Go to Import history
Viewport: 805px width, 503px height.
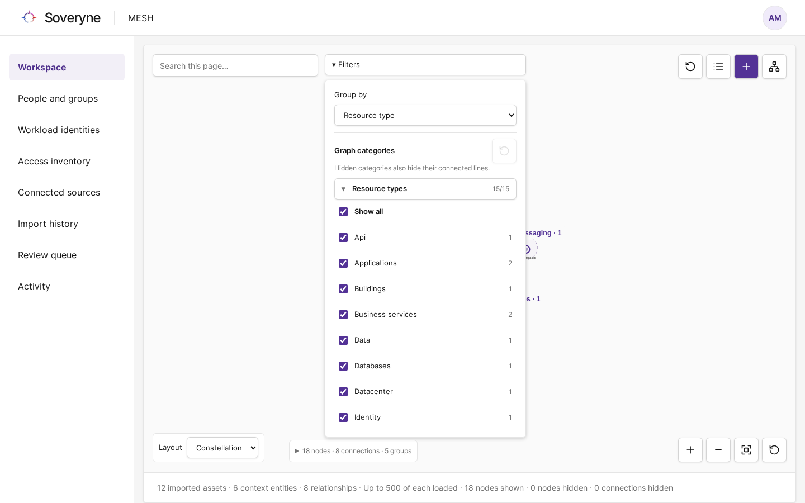coord(67,224)
